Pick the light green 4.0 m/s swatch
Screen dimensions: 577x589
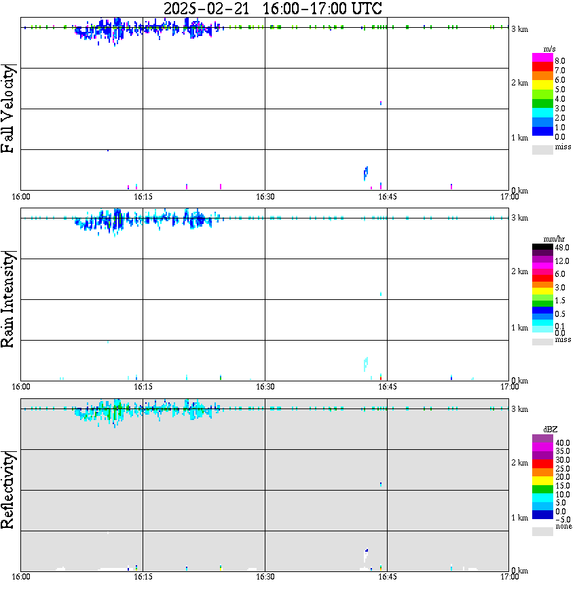click(542, 95)
